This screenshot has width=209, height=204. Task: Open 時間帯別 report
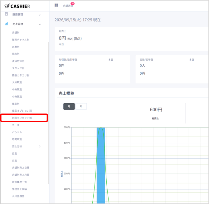tap(17, 139)
